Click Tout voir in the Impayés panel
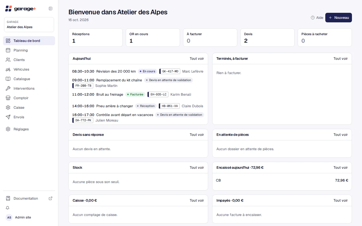 pos(341,200)
